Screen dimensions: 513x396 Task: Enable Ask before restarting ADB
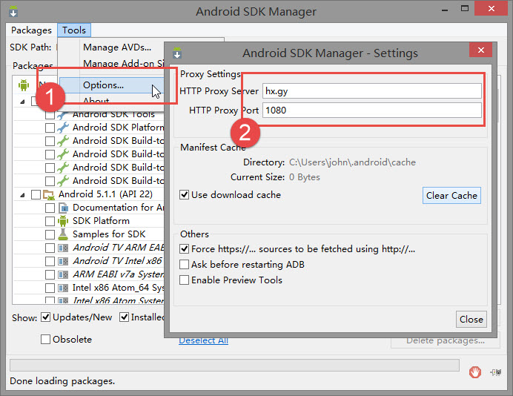tap(185, 265)
